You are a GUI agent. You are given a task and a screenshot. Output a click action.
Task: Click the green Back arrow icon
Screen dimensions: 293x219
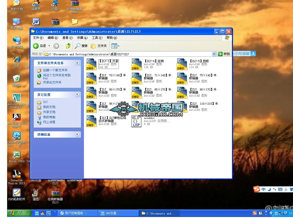point(36,46)
